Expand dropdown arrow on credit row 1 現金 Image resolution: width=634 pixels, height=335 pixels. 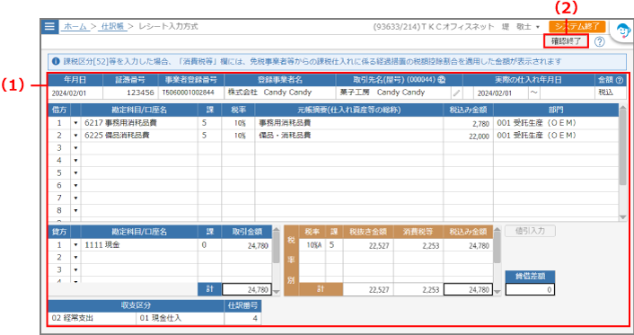coord(75,245)
